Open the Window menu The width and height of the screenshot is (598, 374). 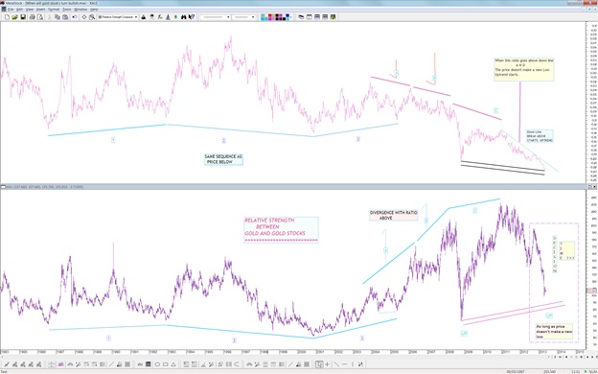coord(80,10)
